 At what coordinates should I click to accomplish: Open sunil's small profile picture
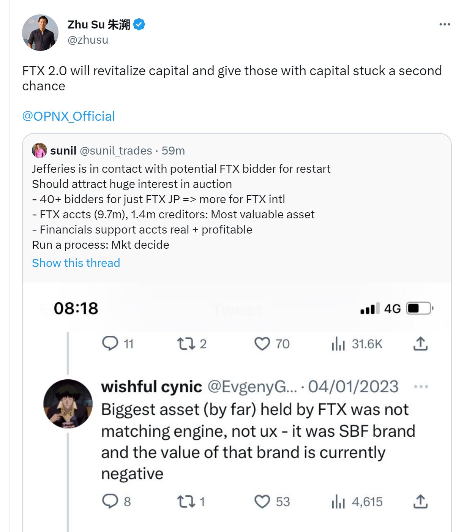(x=39, y=151)
